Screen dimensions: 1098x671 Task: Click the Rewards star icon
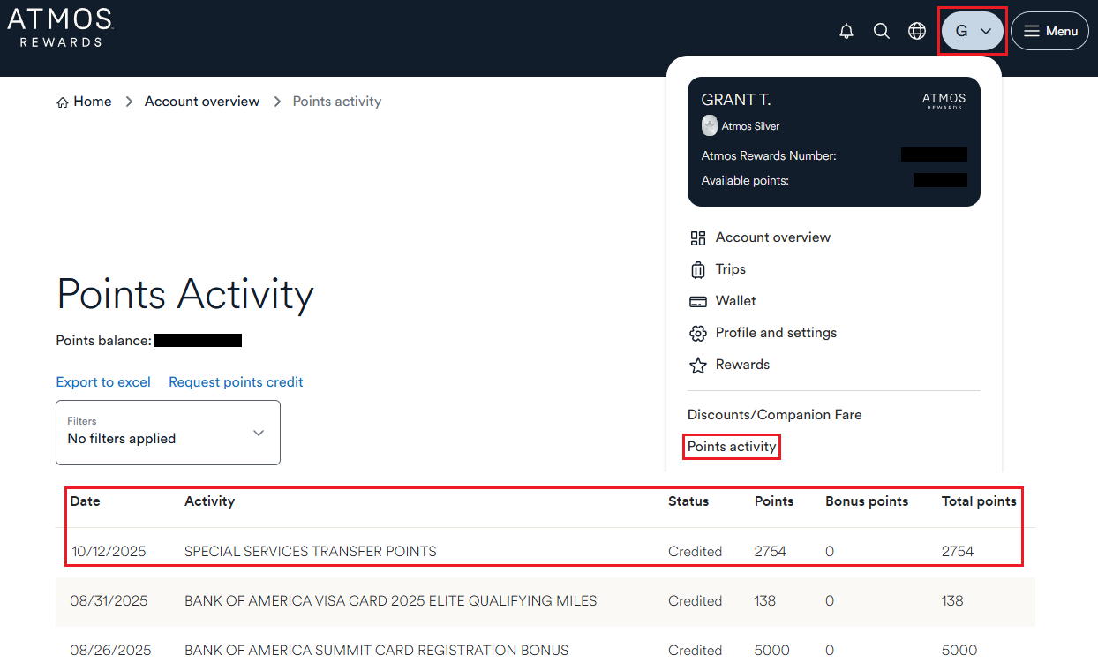coord(698,365)
